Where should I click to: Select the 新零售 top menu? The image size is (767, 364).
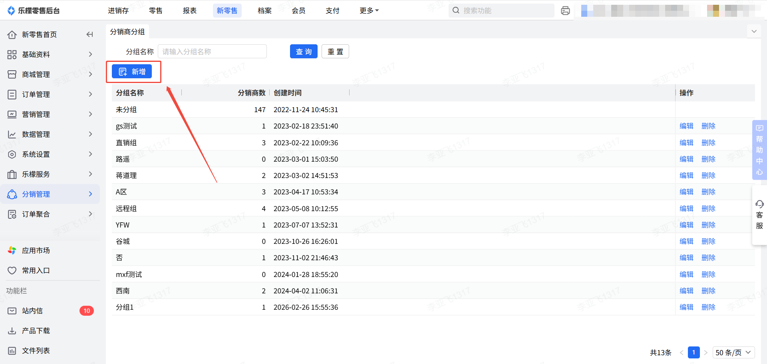point(227,10)
